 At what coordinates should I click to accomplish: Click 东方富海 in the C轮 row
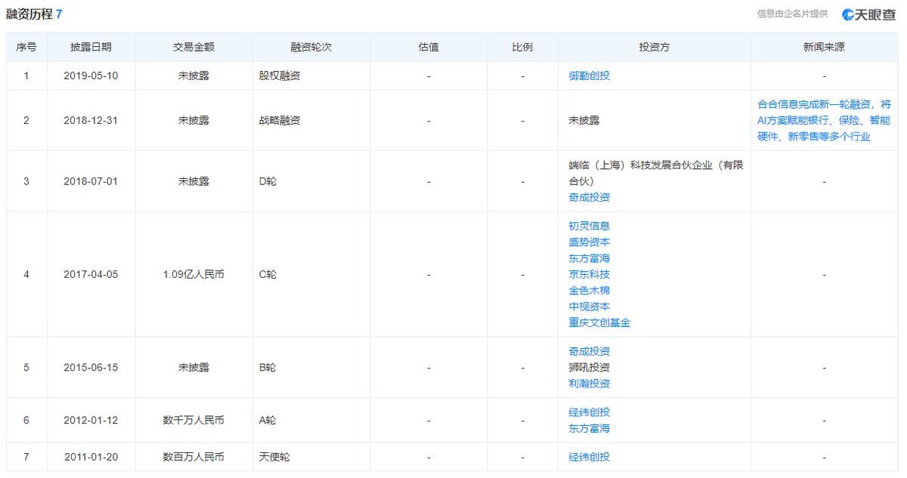pos(589,258)
